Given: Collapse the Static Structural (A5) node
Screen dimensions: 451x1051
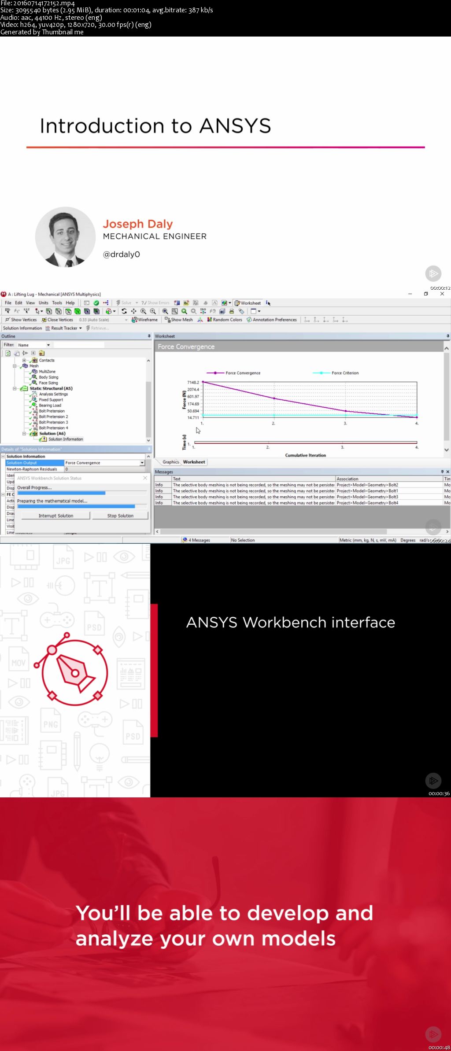Looking at the screenshot, I should tap(15, 388).
